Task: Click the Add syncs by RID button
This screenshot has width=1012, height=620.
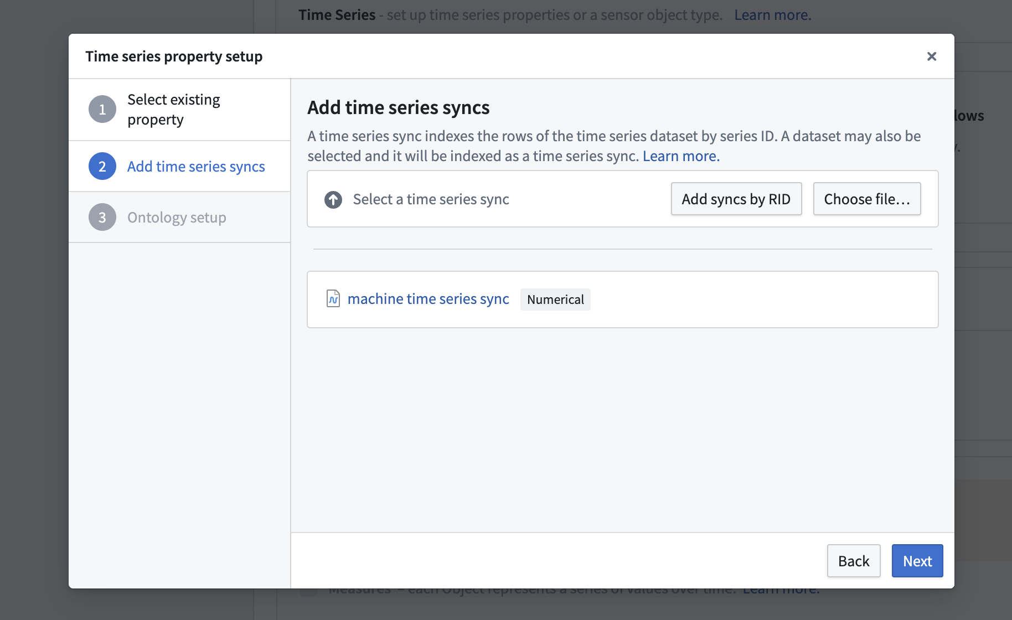Action: click(736, 199)
